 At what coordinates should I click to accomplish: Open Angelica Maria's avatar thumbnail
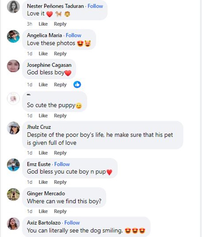13,36
